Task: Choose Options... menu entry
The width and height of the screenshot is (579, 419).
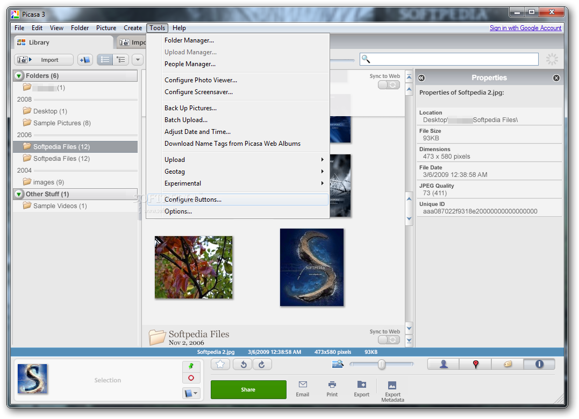Action: click(x=238, y=211)
